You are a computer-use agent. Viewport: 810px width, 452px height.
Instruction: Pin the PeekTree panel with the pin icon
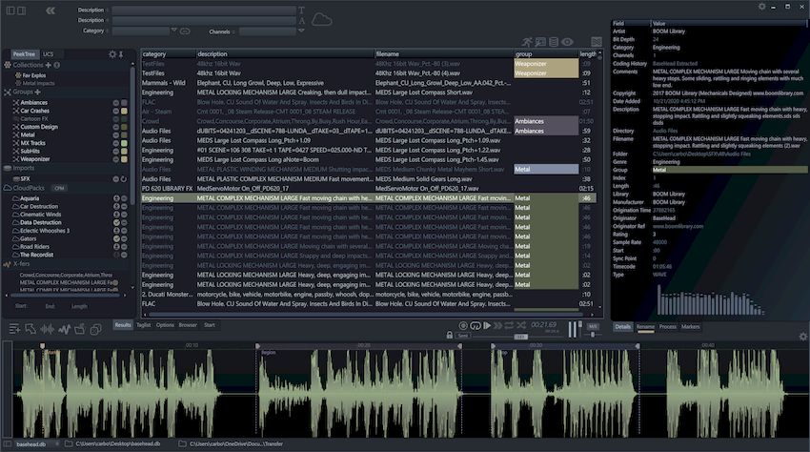point(123,54)
